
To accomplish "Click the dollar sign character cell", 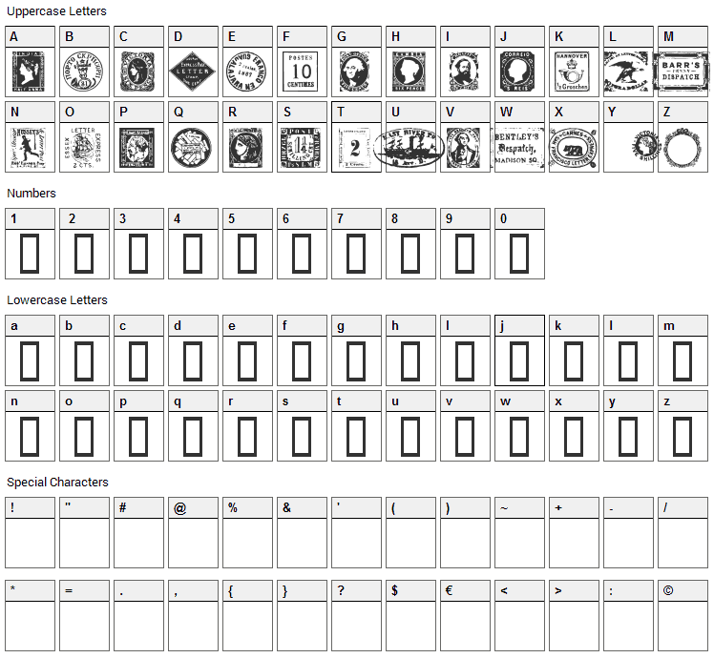I will (410, 615).
